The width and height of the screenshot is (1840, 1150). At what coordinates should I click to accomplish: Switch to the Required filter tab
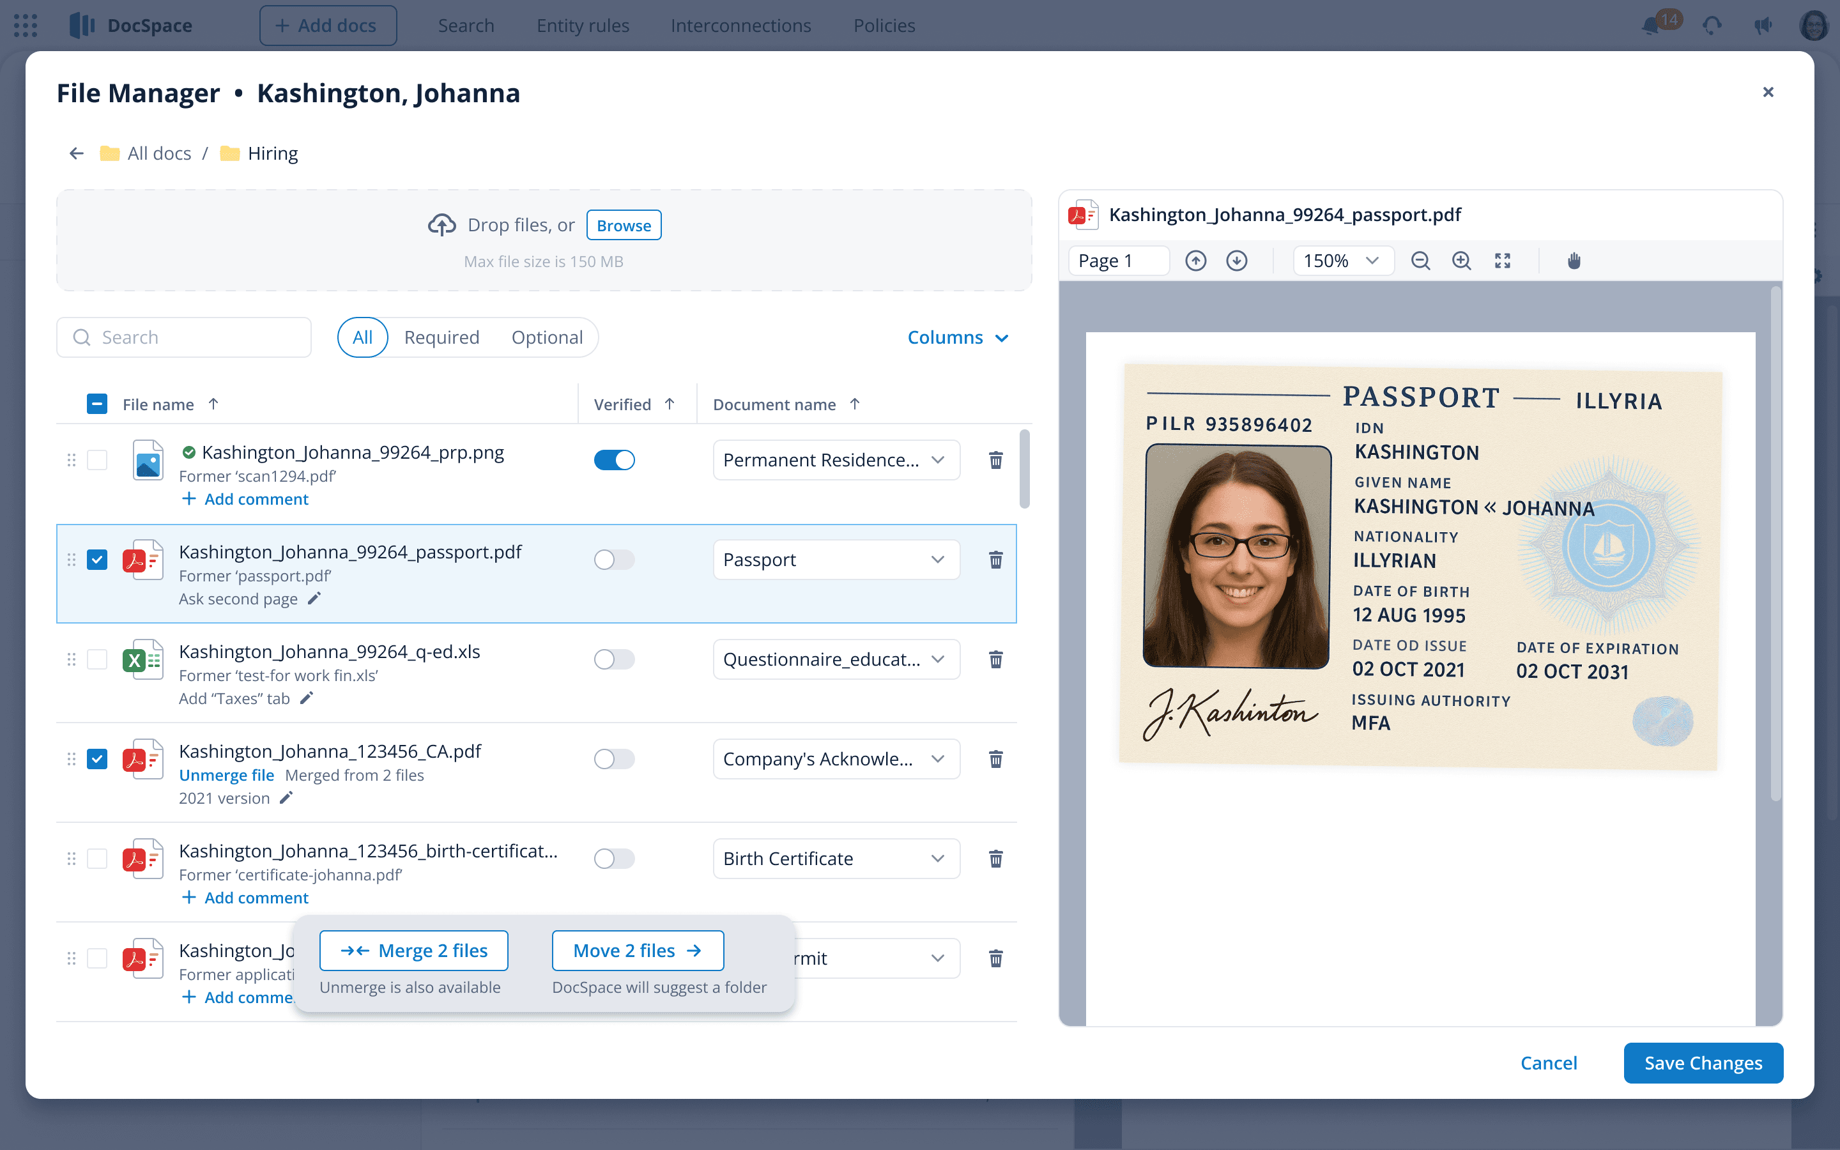pyautogui.click(x=441, y=338)
